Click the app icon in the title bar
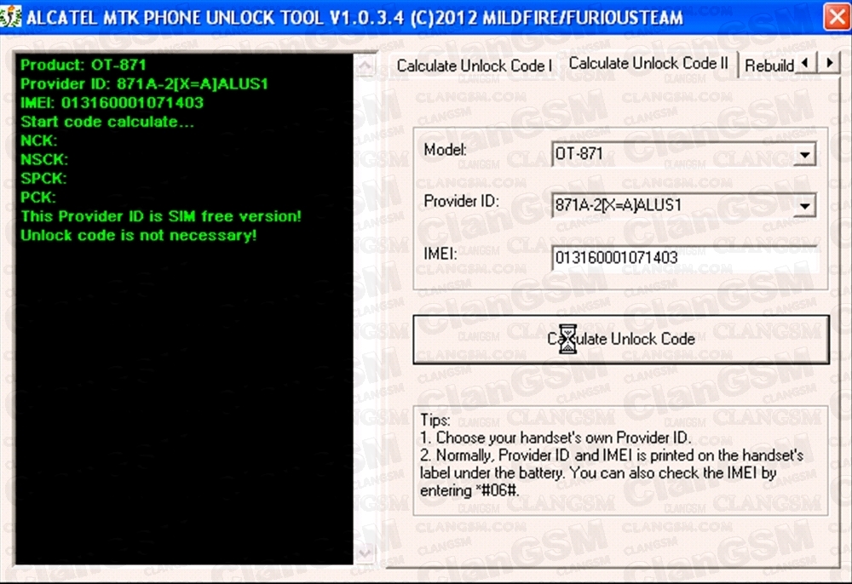Viewport: 852px width, 584px height. [11, 17]
